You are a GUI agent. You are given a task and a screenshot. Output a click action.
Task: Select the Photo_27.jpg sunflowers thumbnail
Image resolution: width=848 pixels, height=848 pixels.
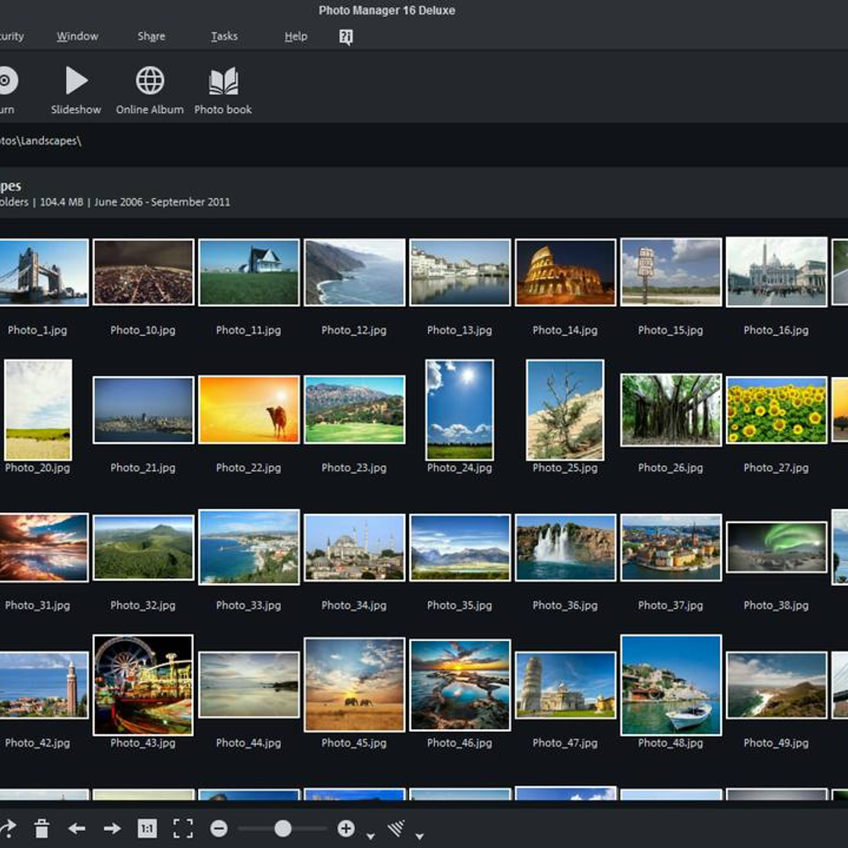click(776, 410)
